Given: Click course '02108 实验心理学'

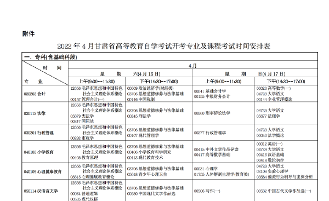Looking at the screenshot, I should tap(272, 171).
